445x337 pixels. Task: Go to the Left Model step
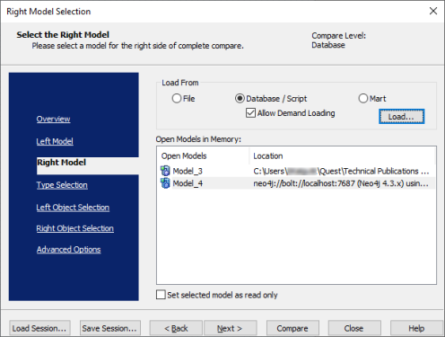point(55,141)
